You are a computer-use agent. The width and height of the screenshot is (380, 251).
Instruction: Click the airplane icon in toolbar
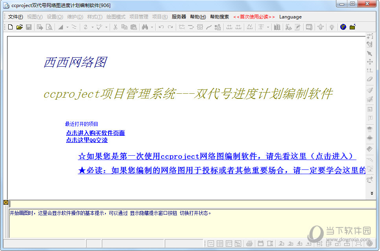[x=320, y=27]
